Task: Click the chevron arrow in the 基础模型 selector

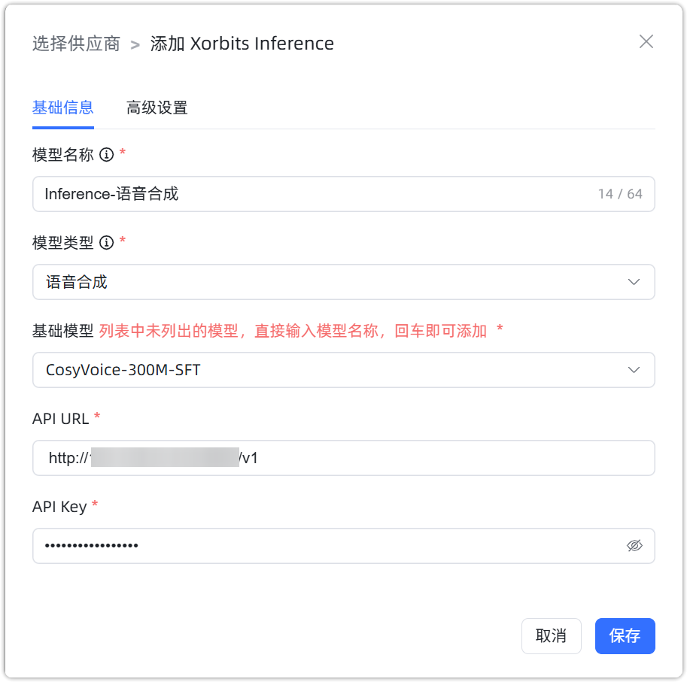Action: point(634,370)
